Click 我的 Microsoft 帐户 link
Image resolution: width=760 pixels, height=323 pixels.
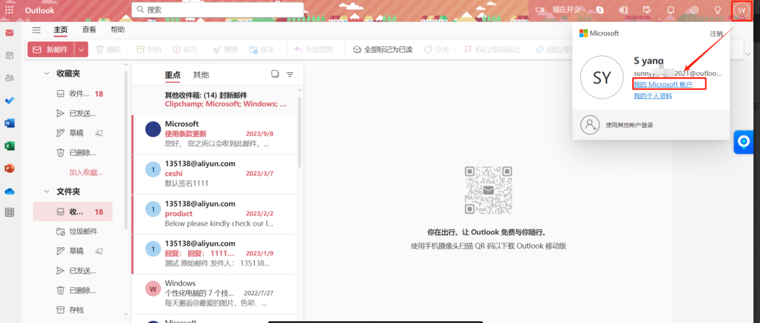coord(663,84)
